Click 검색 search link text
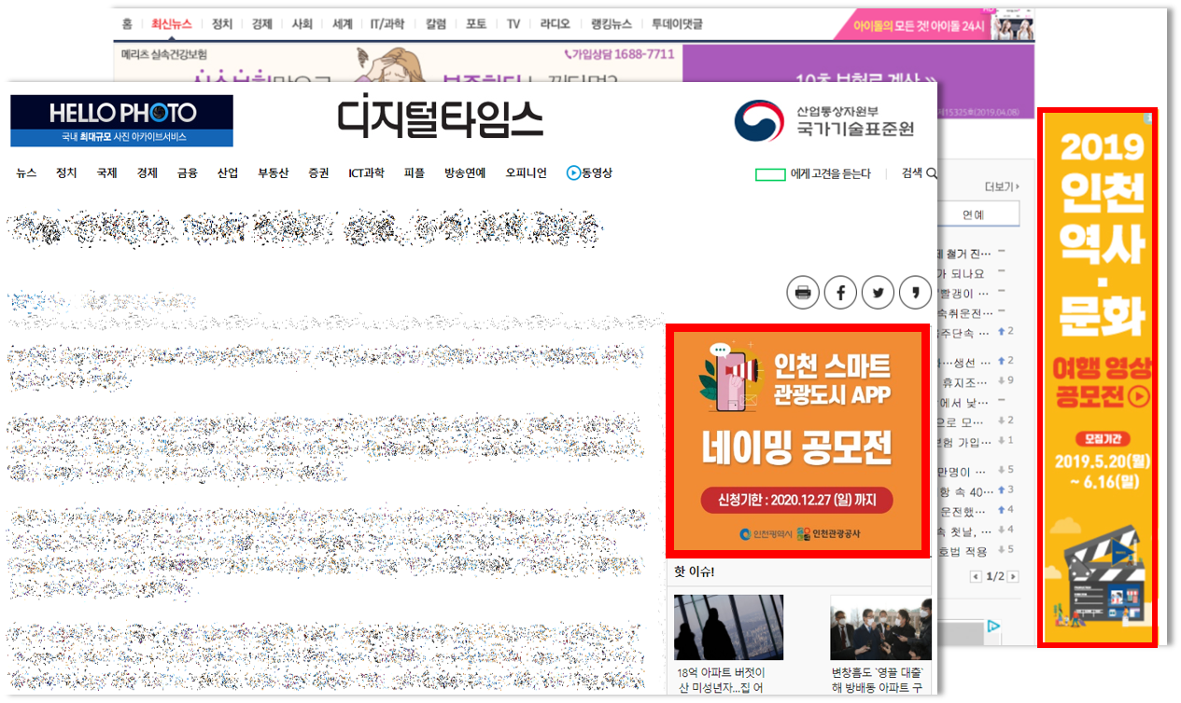This screenshot has width=1181, height=703. click(911, 173)
